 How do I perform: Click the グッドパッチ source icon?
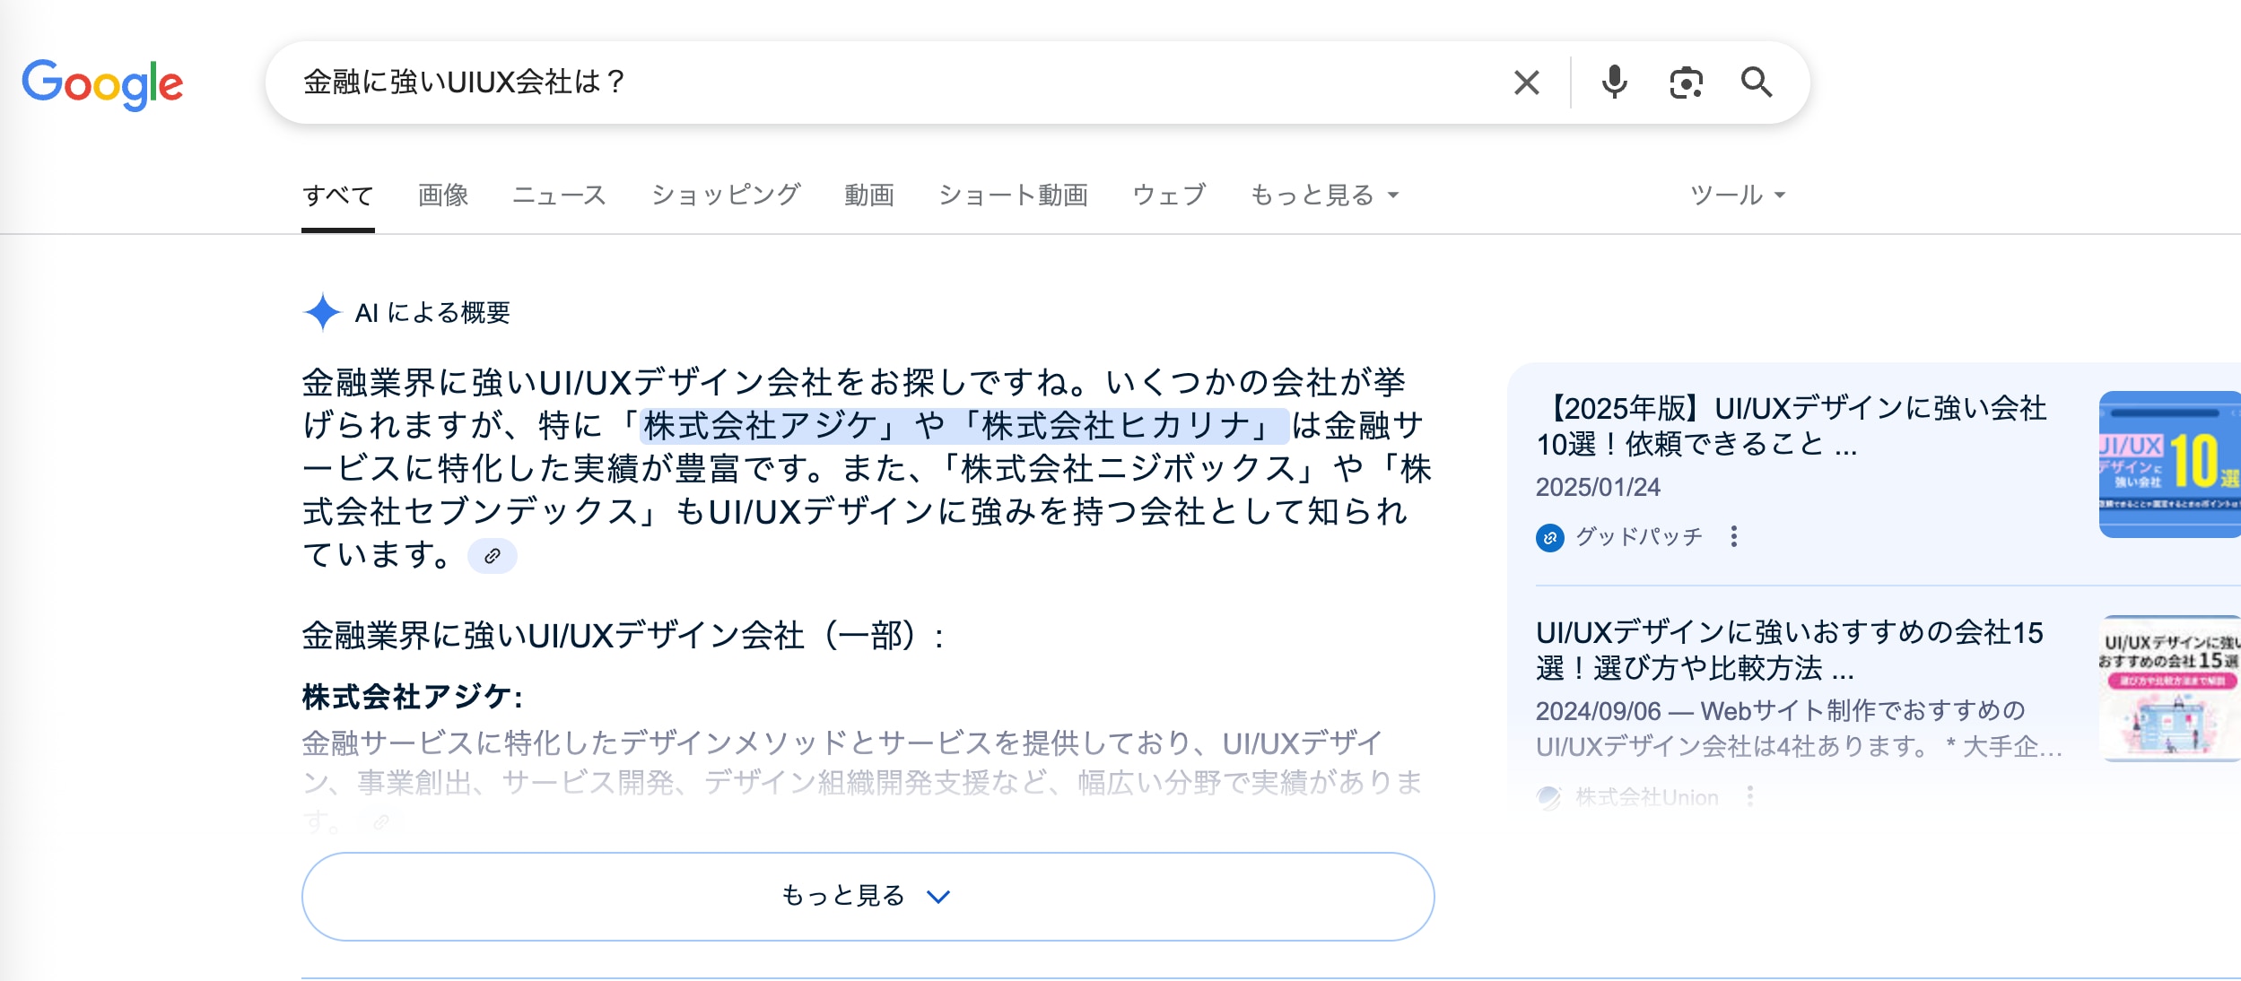pos(1549,537)
